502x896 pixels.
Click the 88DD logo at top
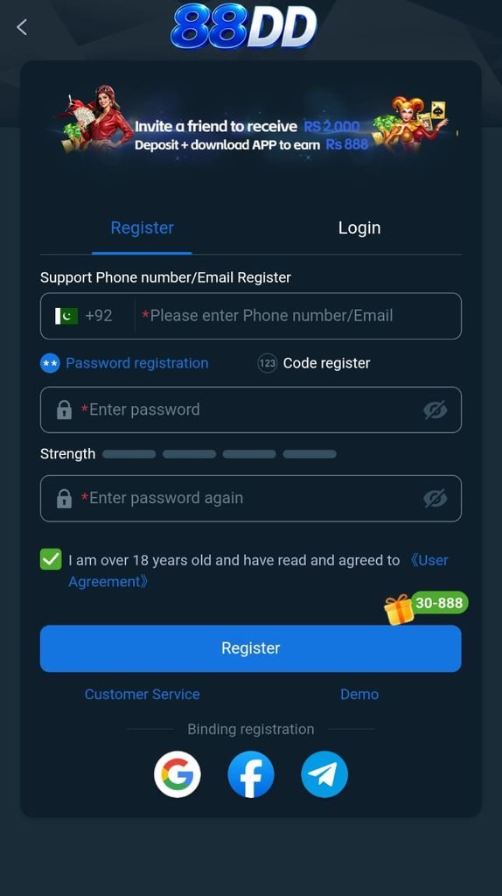[x=244, y=26]
